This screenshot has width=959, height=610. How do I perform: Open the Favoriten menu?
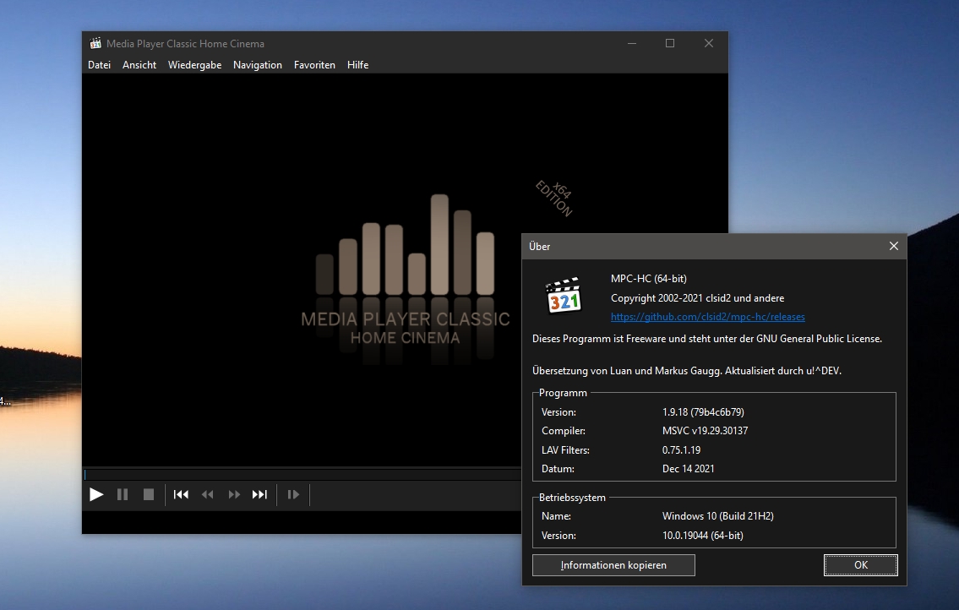click(x=314, y=65)
